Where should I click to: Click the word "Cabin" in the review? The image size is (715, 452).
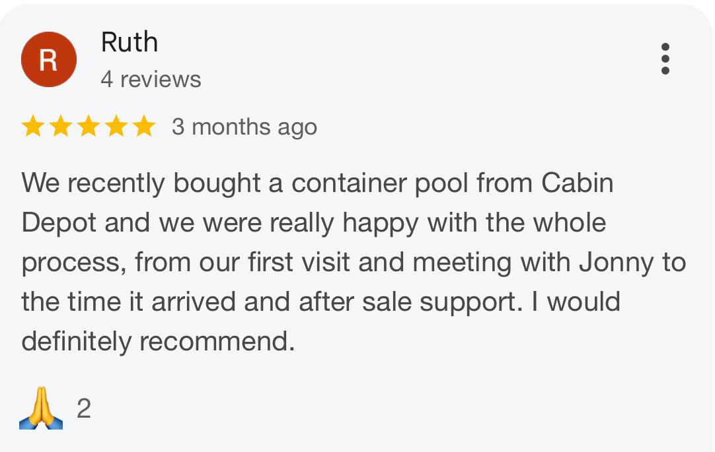pos(578,183)
